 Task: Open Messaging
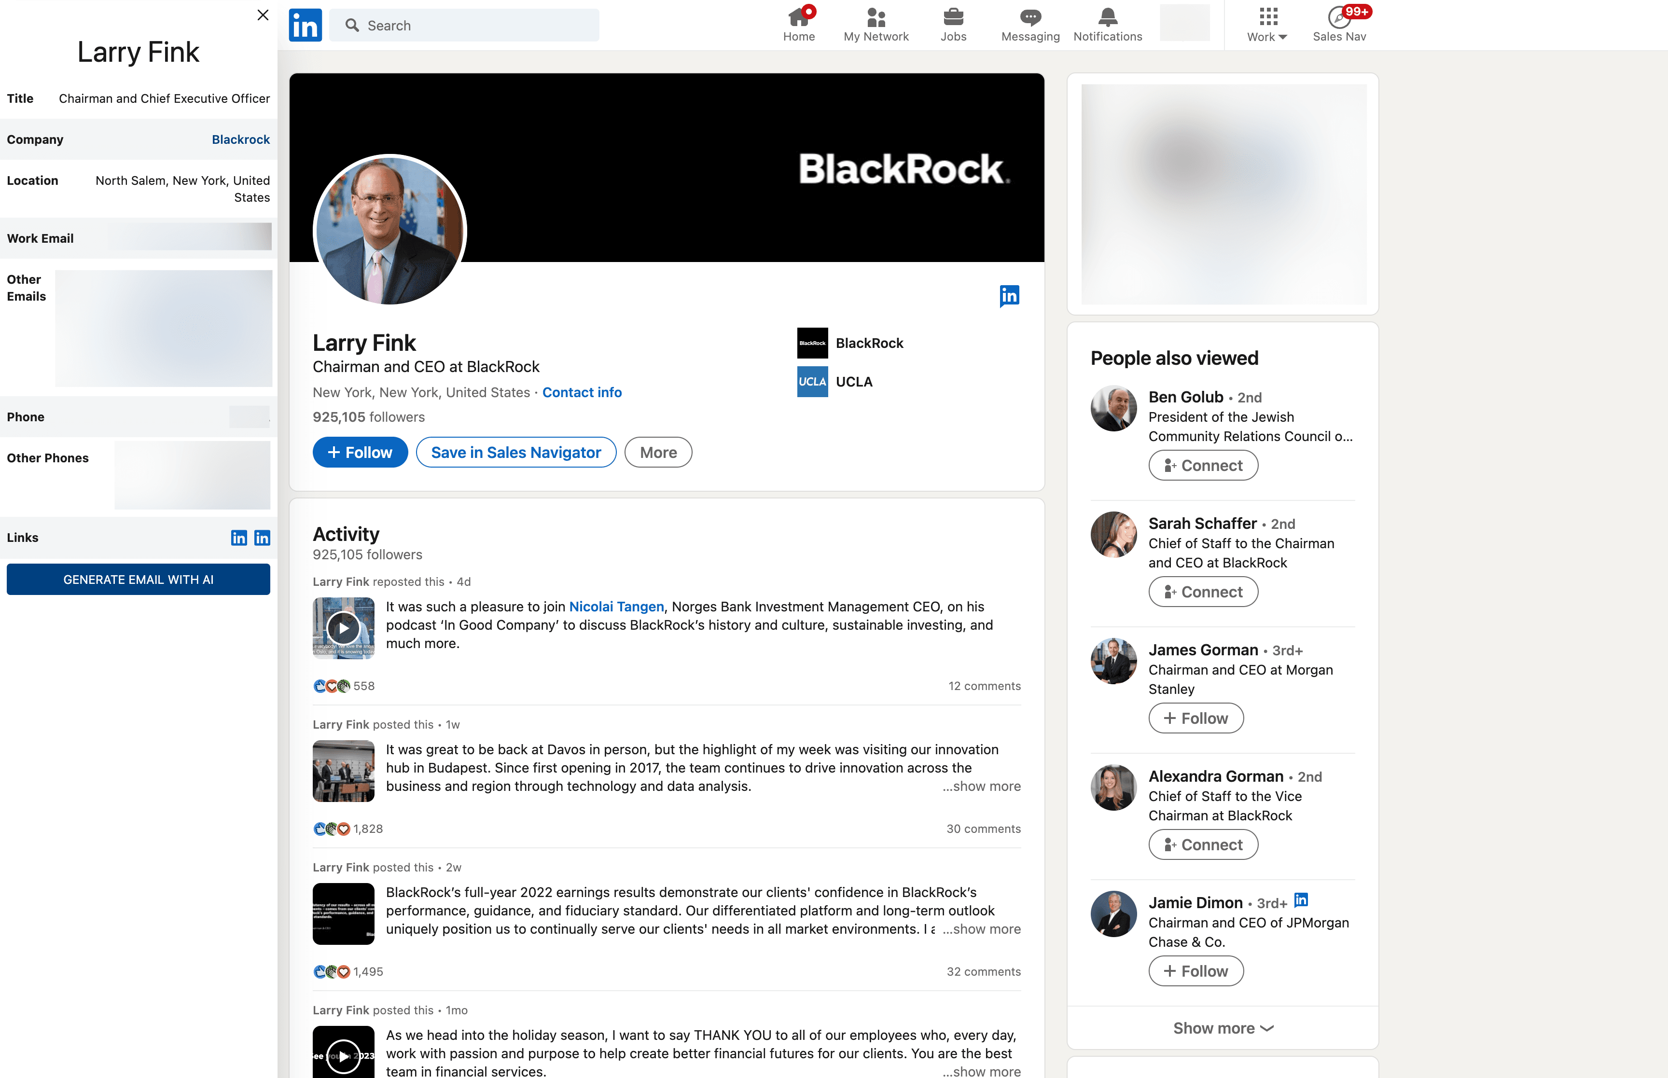click(1029, 25)
